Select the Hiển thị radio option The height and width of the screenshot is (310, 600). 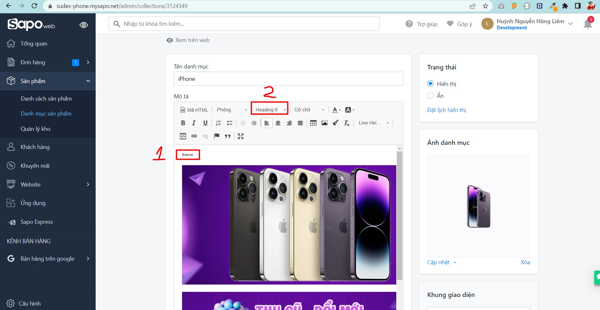click(430, 84)
